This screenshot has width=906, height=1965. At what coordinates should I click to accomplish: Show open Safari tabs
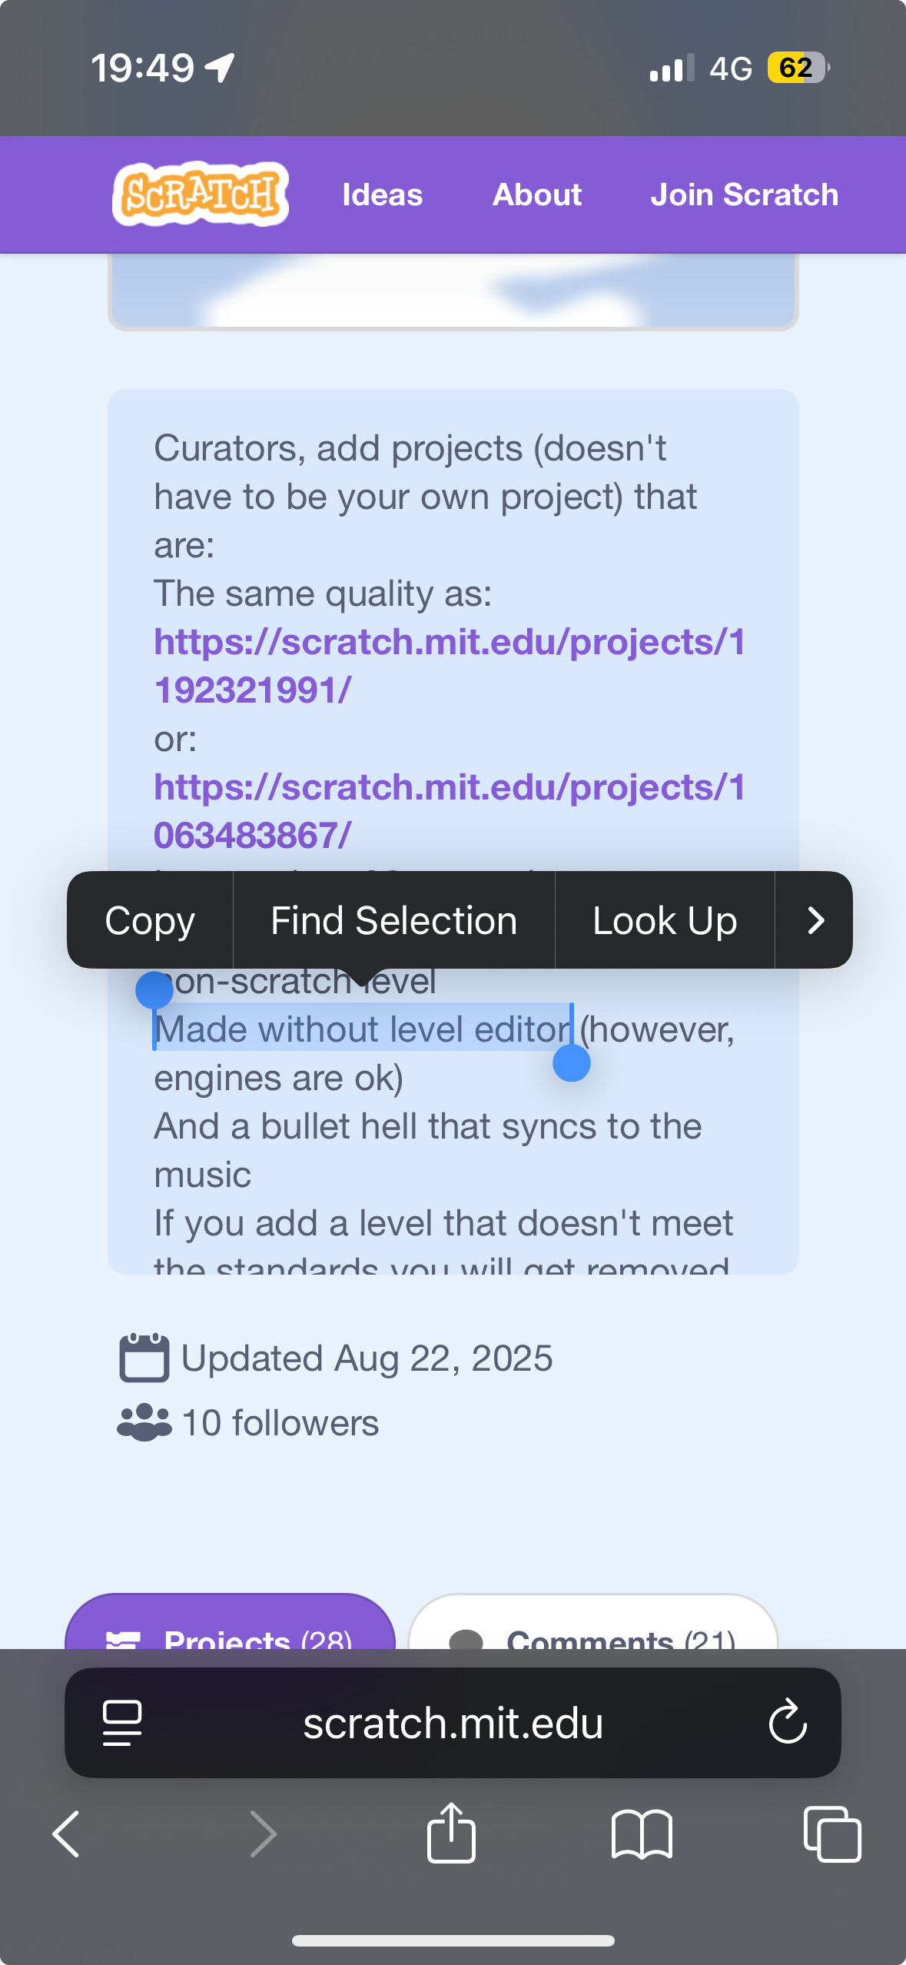[x=831, y=1834]
